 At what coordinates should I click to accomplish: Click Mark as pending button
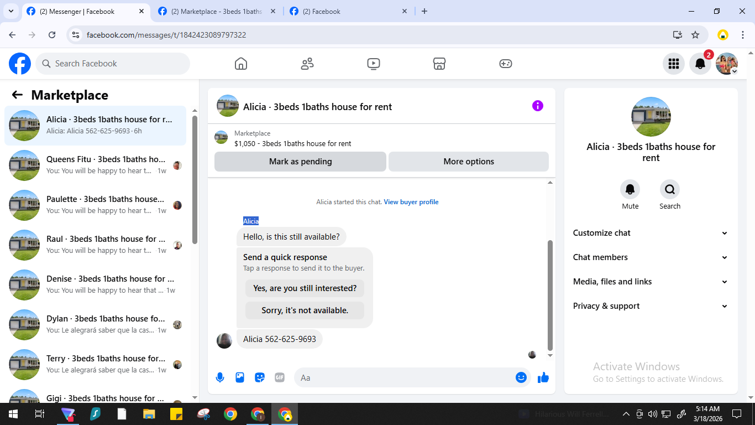(x=301, y=162)
